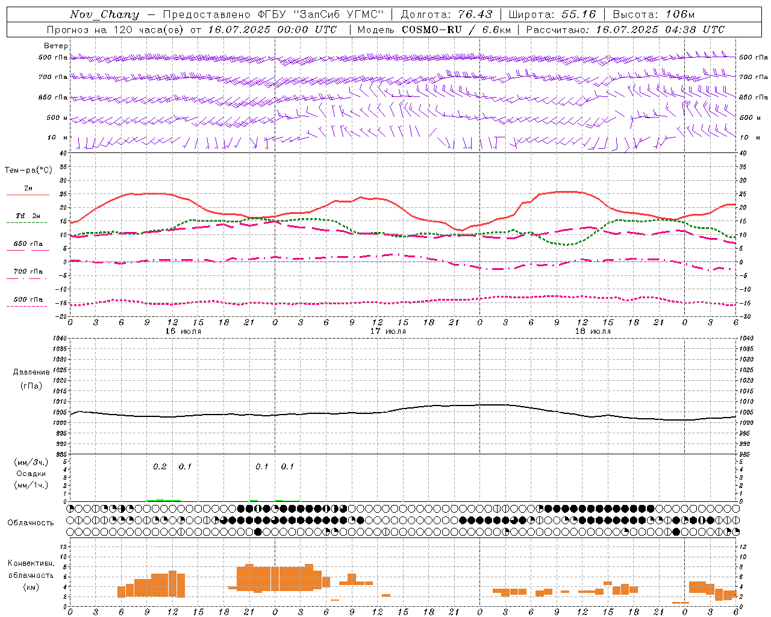
Task: Click the 'Осадки' precipitation label
Action: tap(31, 474)
